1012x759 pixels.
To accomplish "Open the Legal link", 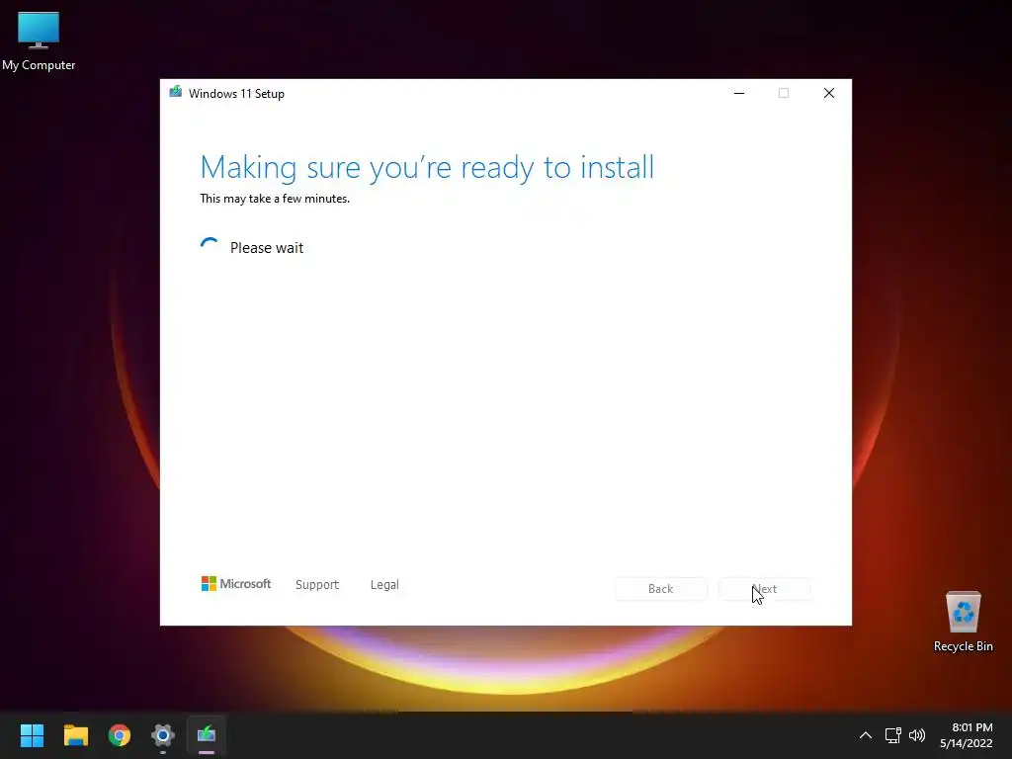I will click(x=384, y=585).
